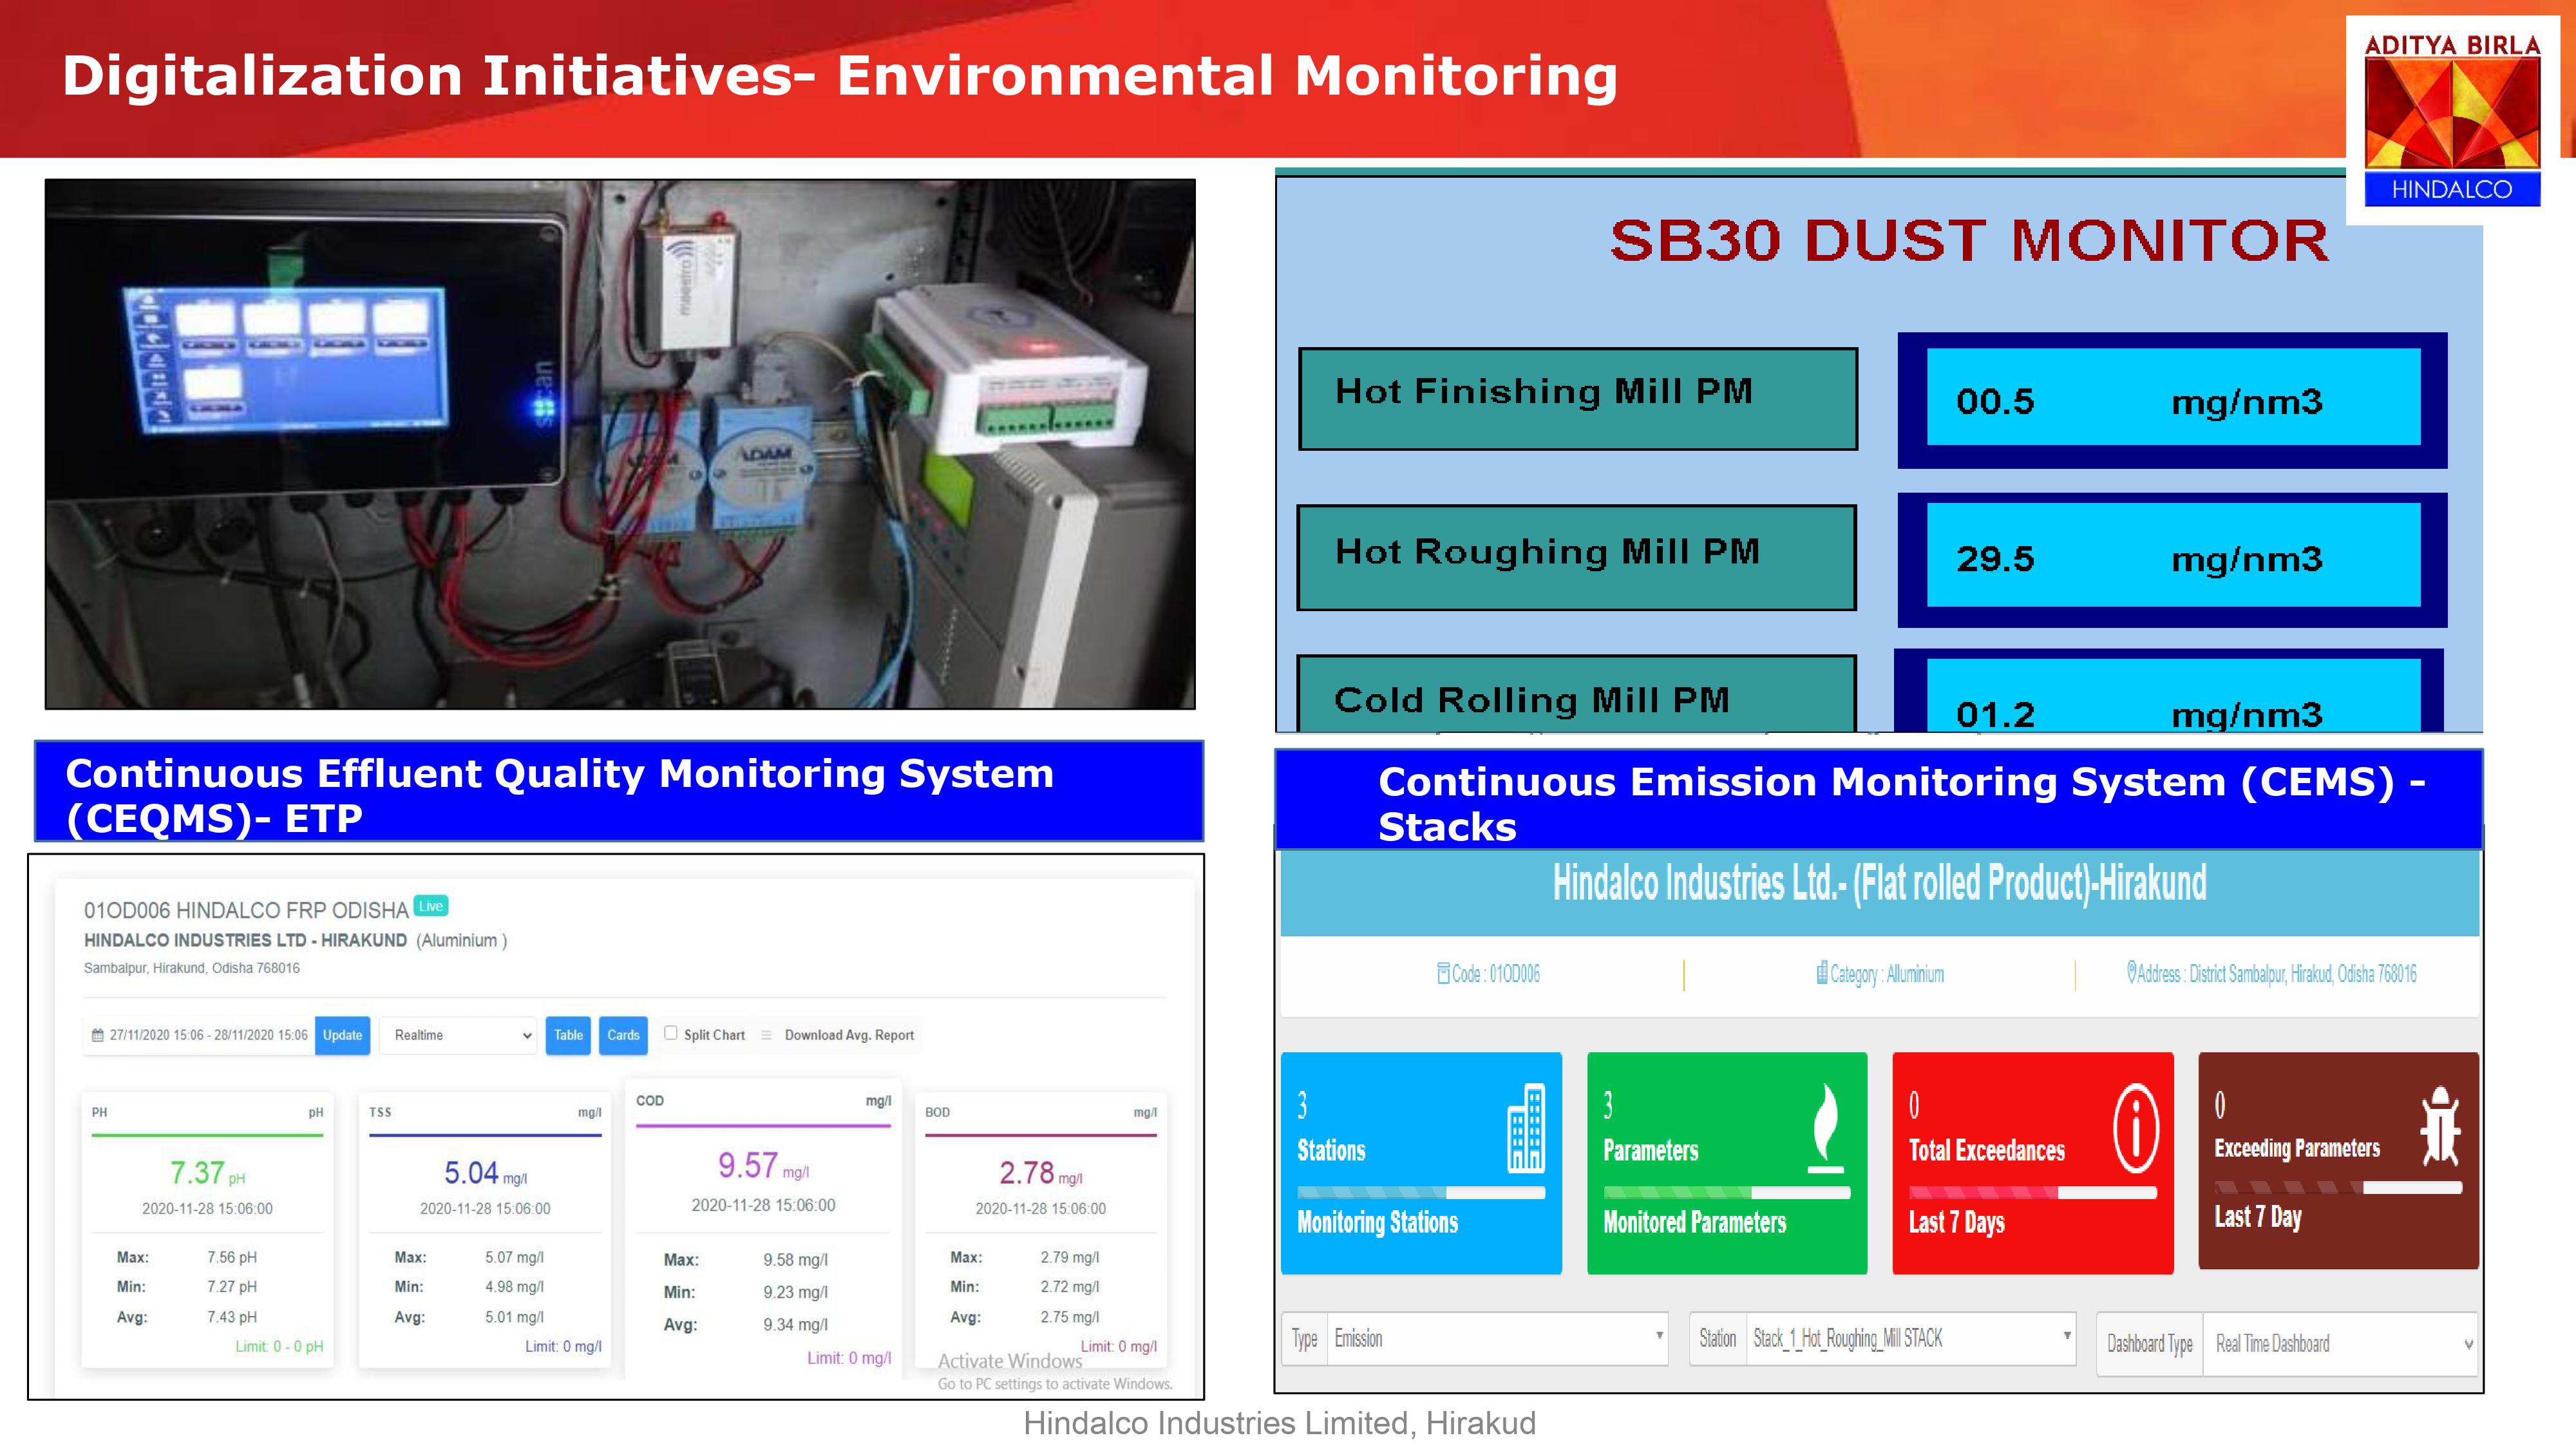Click the COD Avg 9.34 mg/l value

click(795, 1324)
